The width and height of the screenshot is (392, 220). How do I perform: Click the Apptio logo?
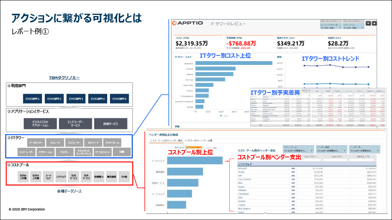click(x=188, y=23)
